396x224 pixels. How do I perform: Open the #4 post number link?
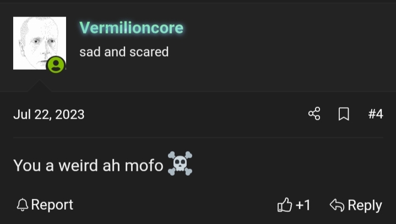pyautogui.click(x=376, y=114)
